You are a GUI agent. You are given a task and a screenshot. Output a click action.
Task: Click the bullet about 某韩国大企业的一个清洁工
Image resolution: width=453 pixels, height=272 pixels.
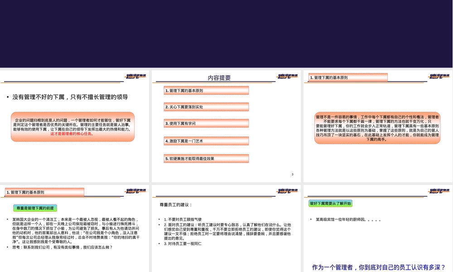pos(76,231)
